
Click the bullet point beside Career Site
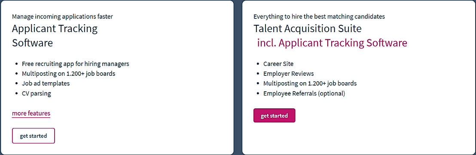click(x=258, y=64)
